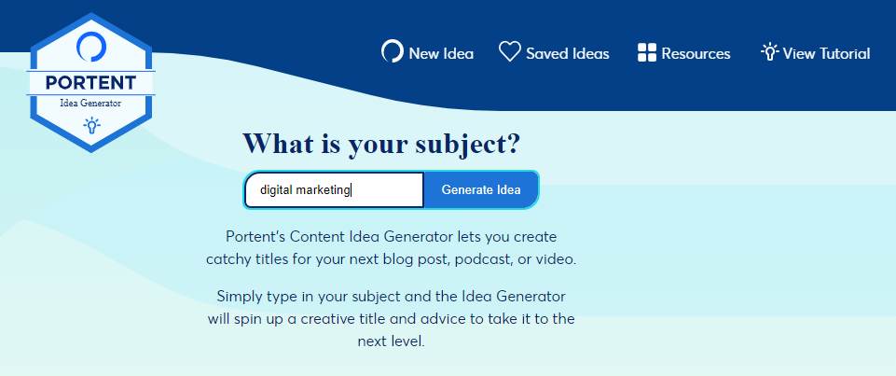Click the heart icon for Saved Ideas
This screenshot has width=896, height=376.
510,51
